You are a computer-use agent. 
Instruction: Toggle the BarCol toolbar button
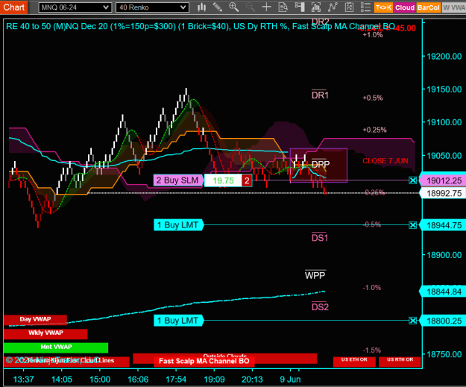coord(428,7)
